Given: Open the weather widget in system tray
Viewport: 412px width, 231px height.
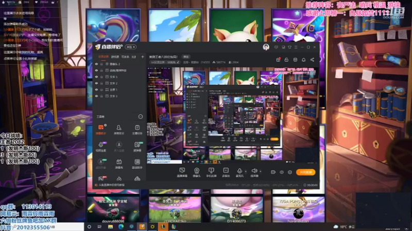Looking at the screenshot, I should pos(344,226).
